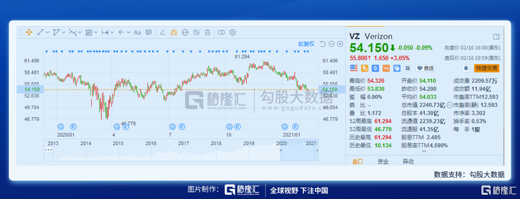Screen dimensions: 520x199
Task: Click the orange lightning bolt icon
Action: (365, 68)
